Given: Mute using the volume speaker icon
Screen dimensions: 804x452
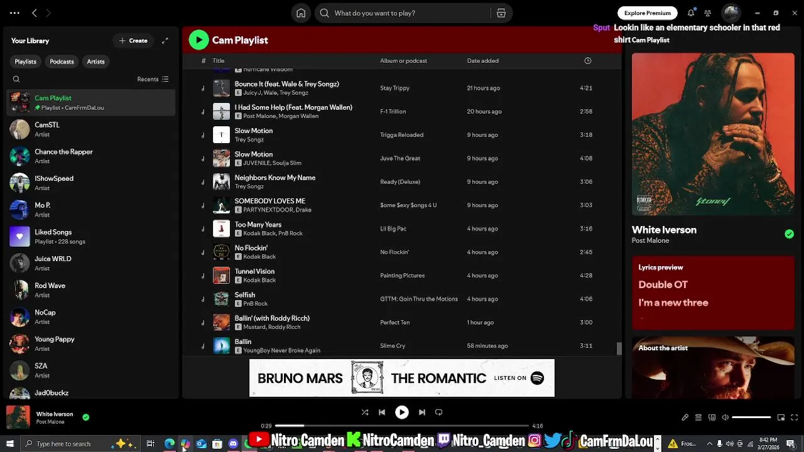Looking at the screenshot, I should (725, 417).
